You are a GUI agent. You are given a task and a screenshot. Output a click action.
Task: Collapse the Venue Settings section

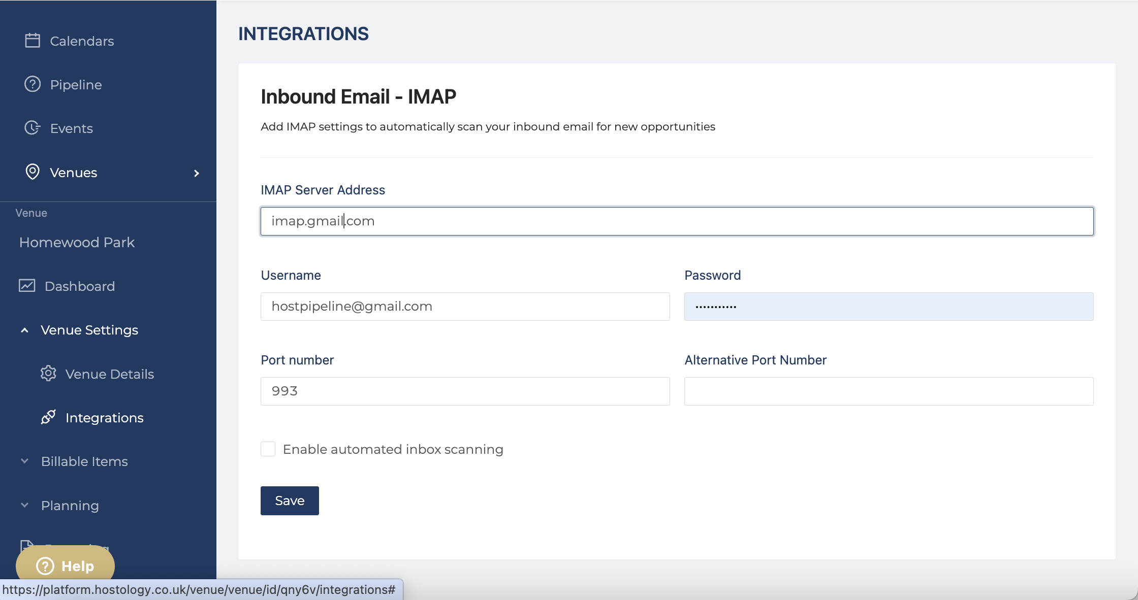tap(24, 330)
